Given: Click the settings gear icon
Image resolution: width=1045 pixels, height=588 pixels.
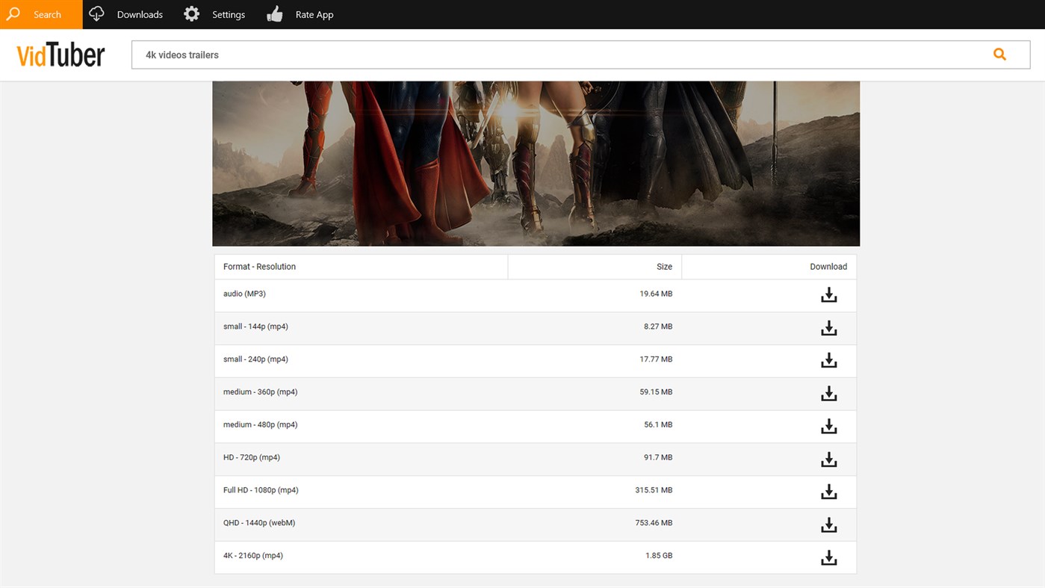Looking at the screenshot, I should coord(192,14).
